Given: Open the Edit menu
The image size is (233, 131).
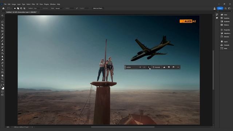Looking at the screenshot, I should point(9,4).
